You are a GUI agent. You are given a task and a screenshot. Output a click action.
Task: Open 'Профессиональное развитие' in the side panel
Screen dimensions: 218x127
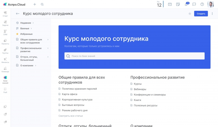coord(31,50)
